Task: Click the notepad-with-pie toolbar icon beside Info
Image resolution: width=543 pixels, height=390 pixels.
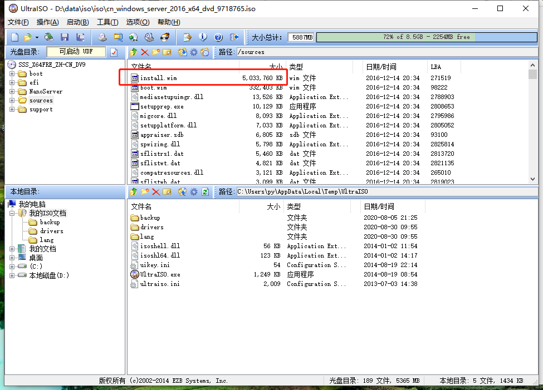Action: pos(187,37)
